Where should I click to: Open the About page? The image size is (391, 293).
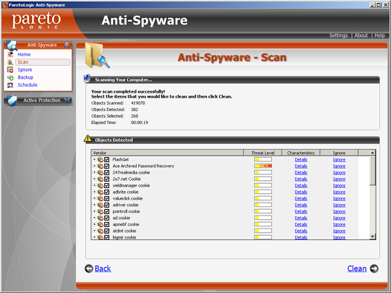tap(361, 35)
